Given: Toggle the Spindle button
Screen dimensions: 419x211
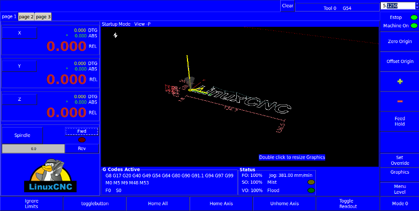Looking at the screenshot, I should click(x=22, y=135).
